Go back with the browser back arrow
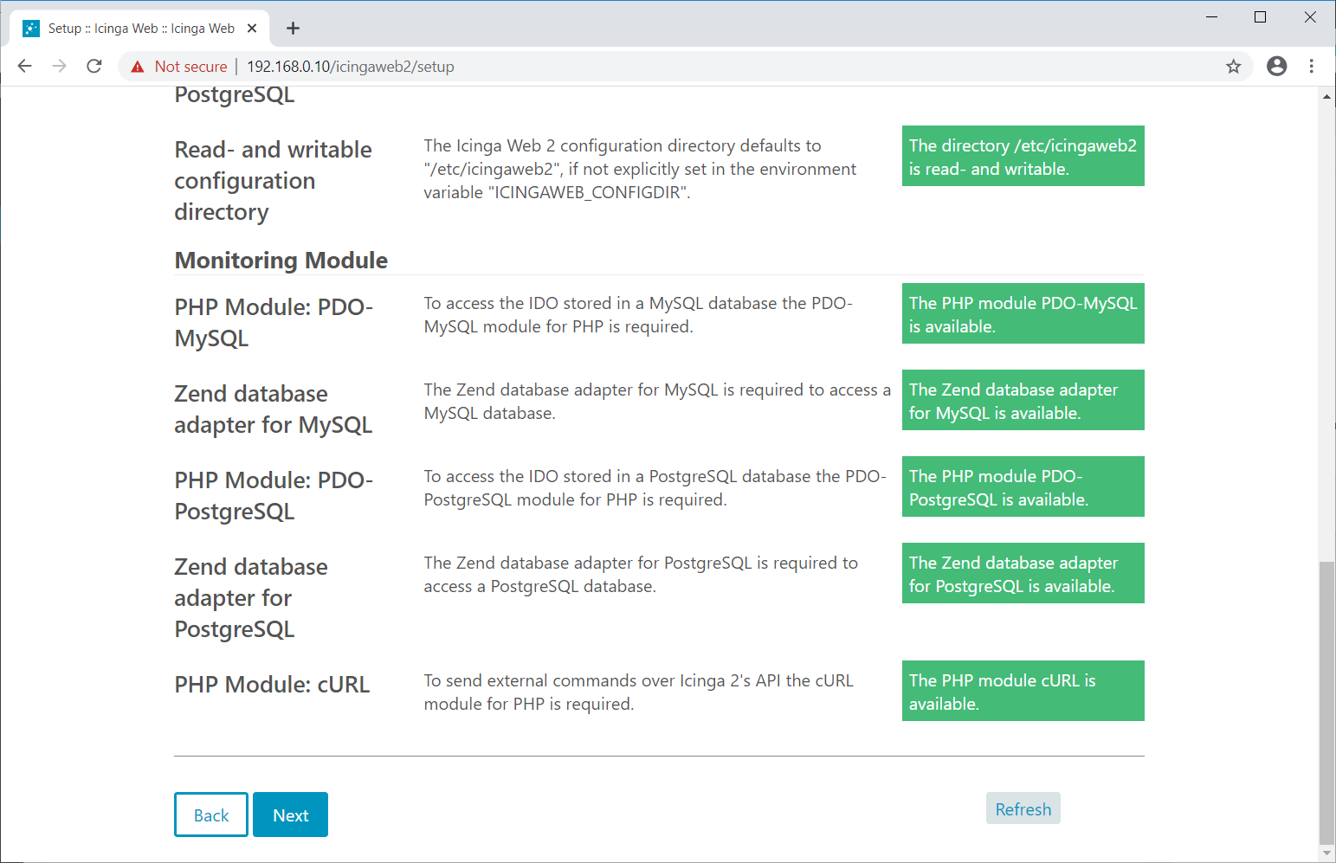The image size is (1336, 863). tap(25, 66)
